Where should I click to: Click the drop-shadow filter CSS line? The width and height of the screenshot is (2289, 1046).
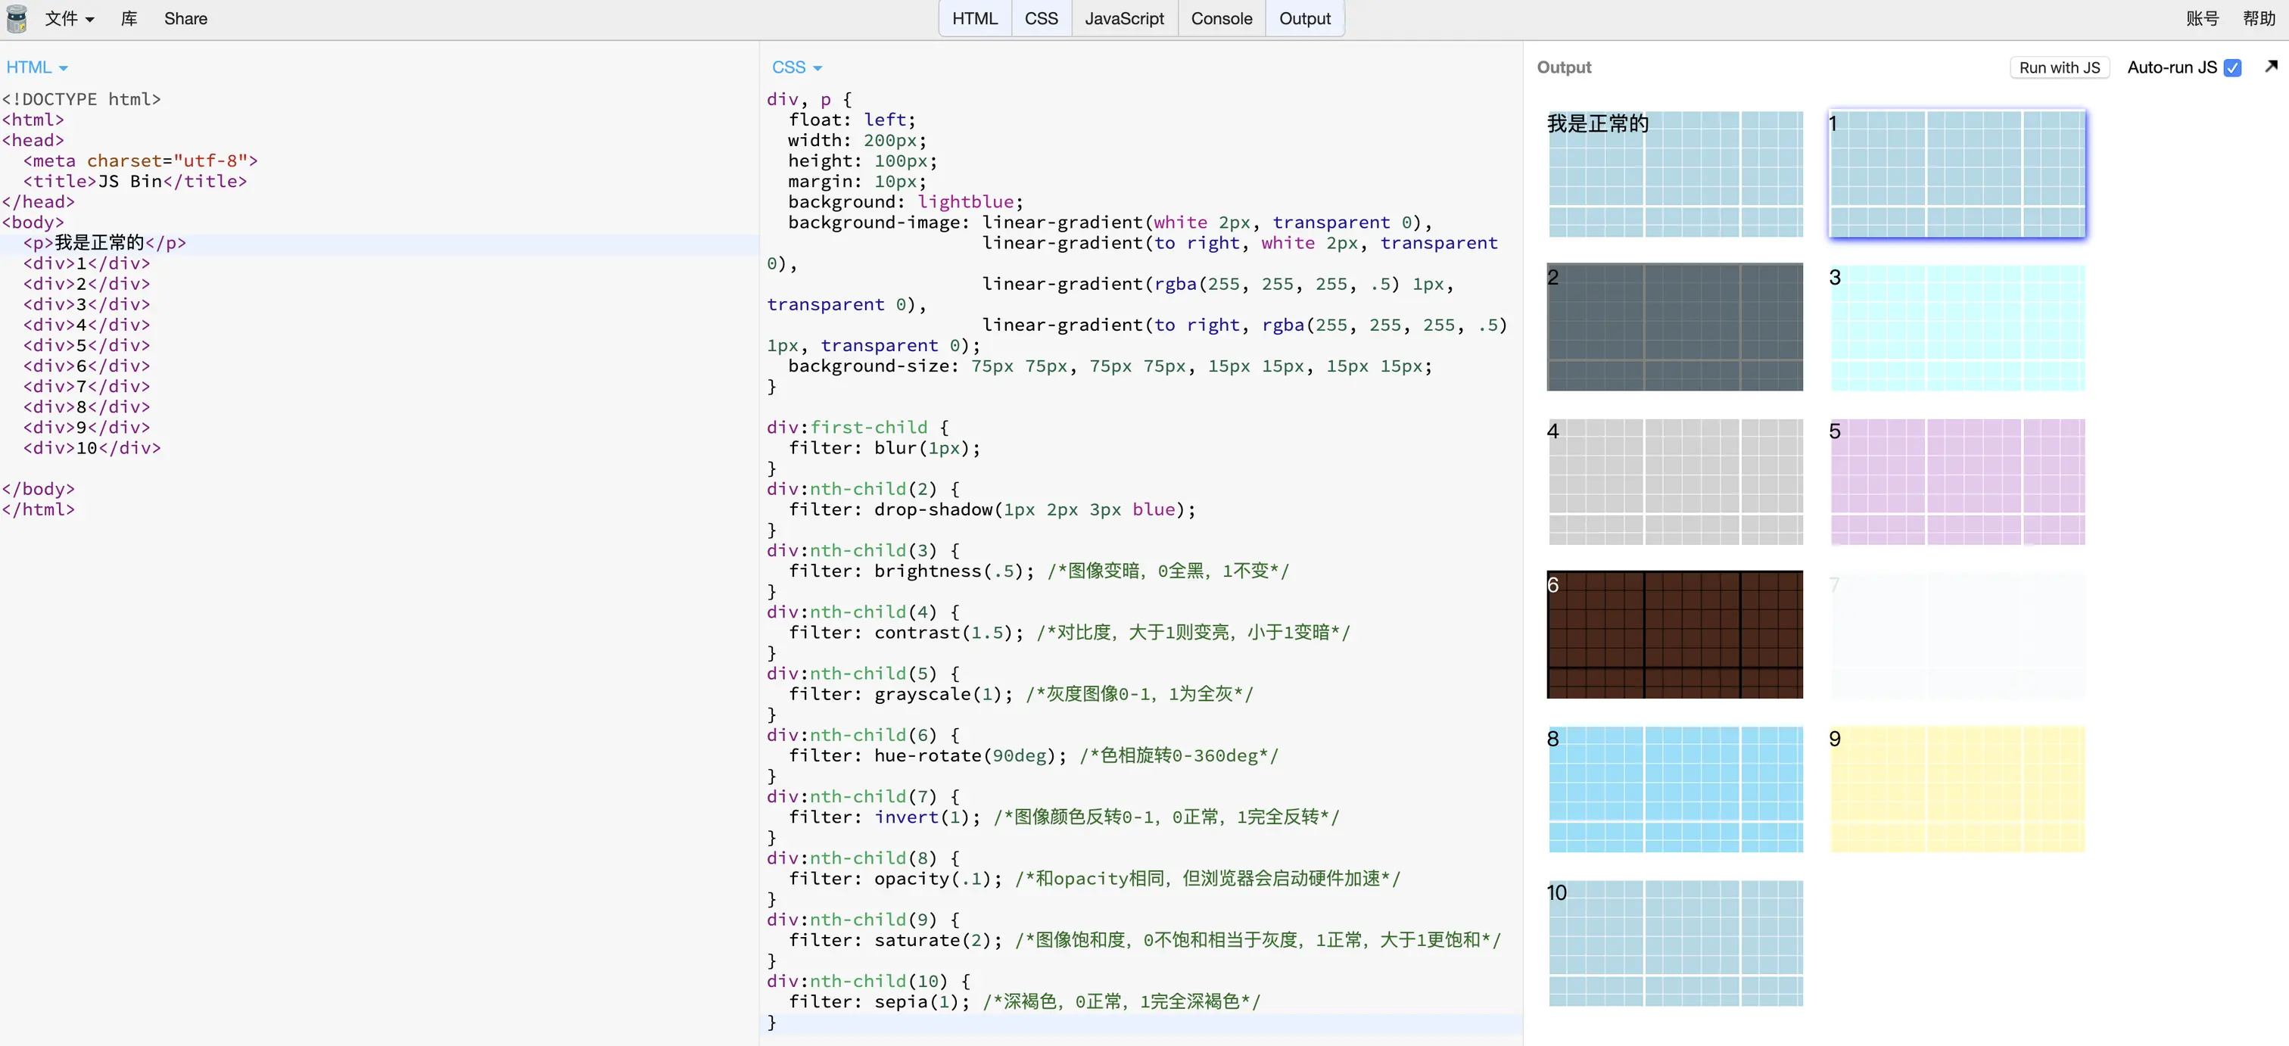pos(992,509)
